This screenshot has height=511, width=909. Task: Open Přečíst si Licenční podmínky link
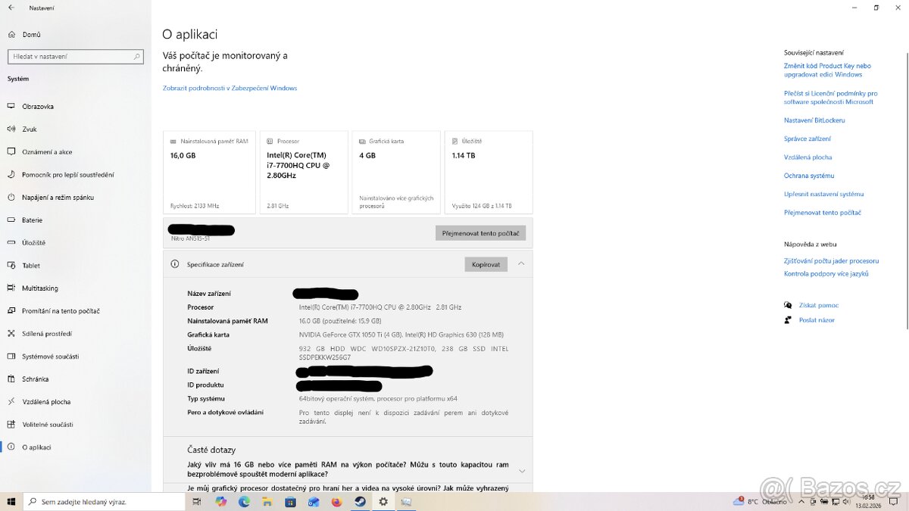pos(830,98)
